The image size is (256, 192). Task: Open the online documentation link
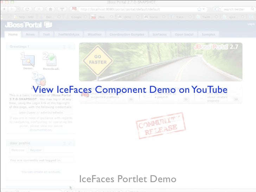click(41, 130)
